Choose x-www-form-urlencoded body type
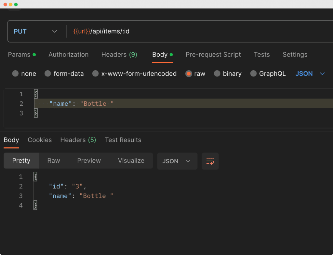 coord(95,74)
